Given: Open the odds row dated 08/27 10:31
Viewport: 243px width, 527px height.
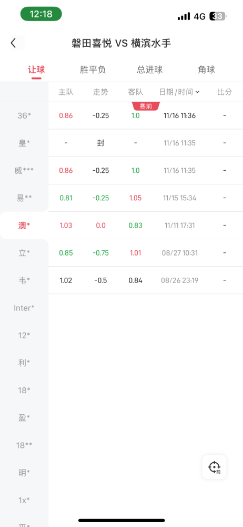Looking at the screenshot, I should [x=146, y=253].
